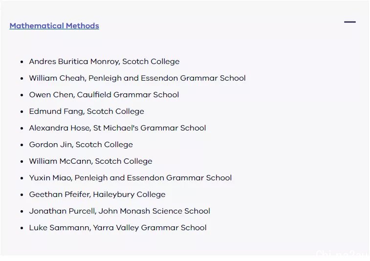Click the Gordon Jin, Scotch College entry
Screen dimensions: 370x261
tap(81, 145)
